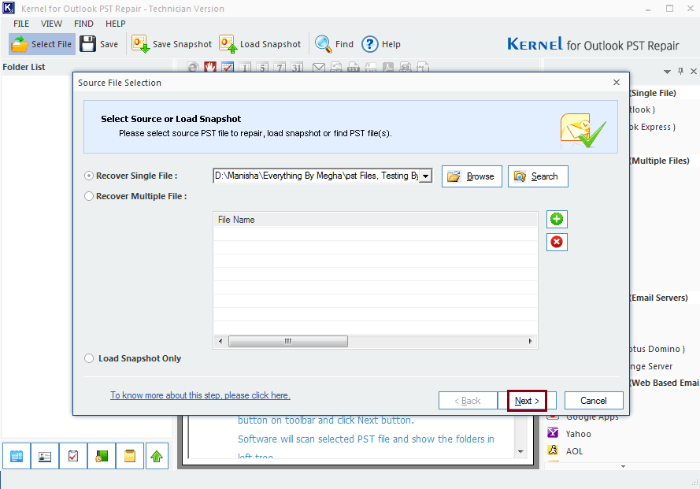The image size is (700, 489).
Task: Click the green plus add file icon
Action: tap(557, 219)
